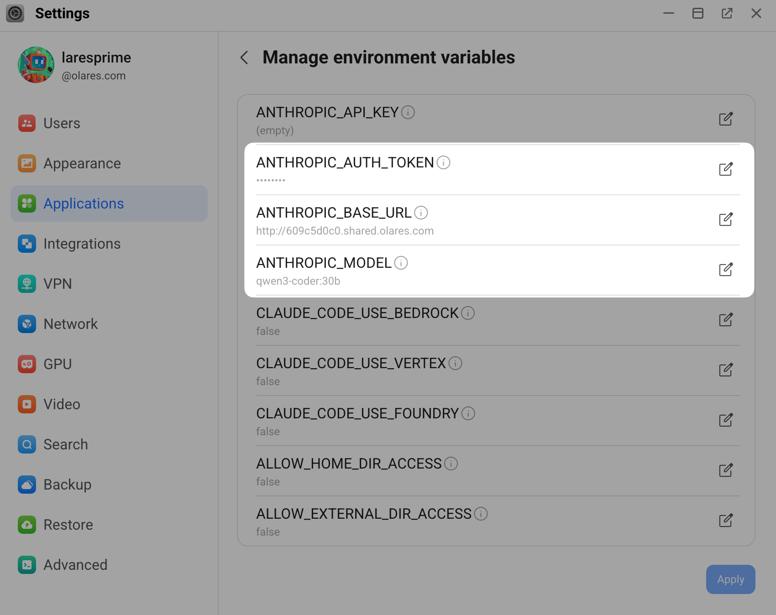The height and width of the screenshot is (615, 776).
Task: Open the Appearance settings section
Action: (109, 163)
